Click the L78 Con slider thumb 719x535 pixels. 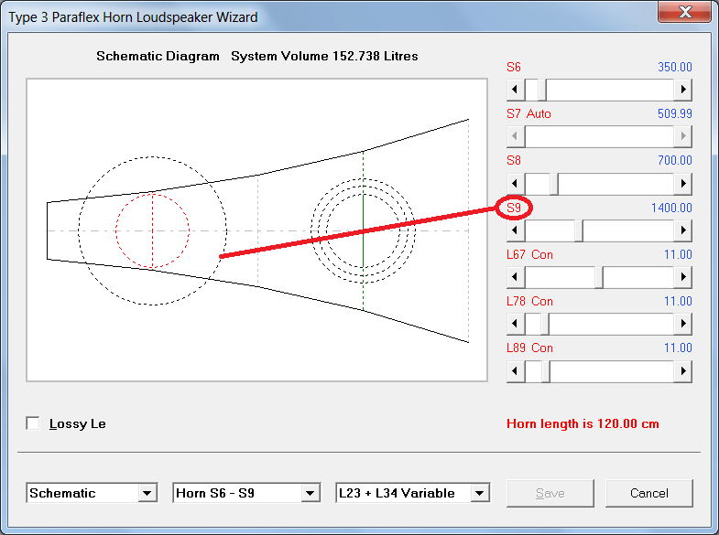(x=545, y=324)
